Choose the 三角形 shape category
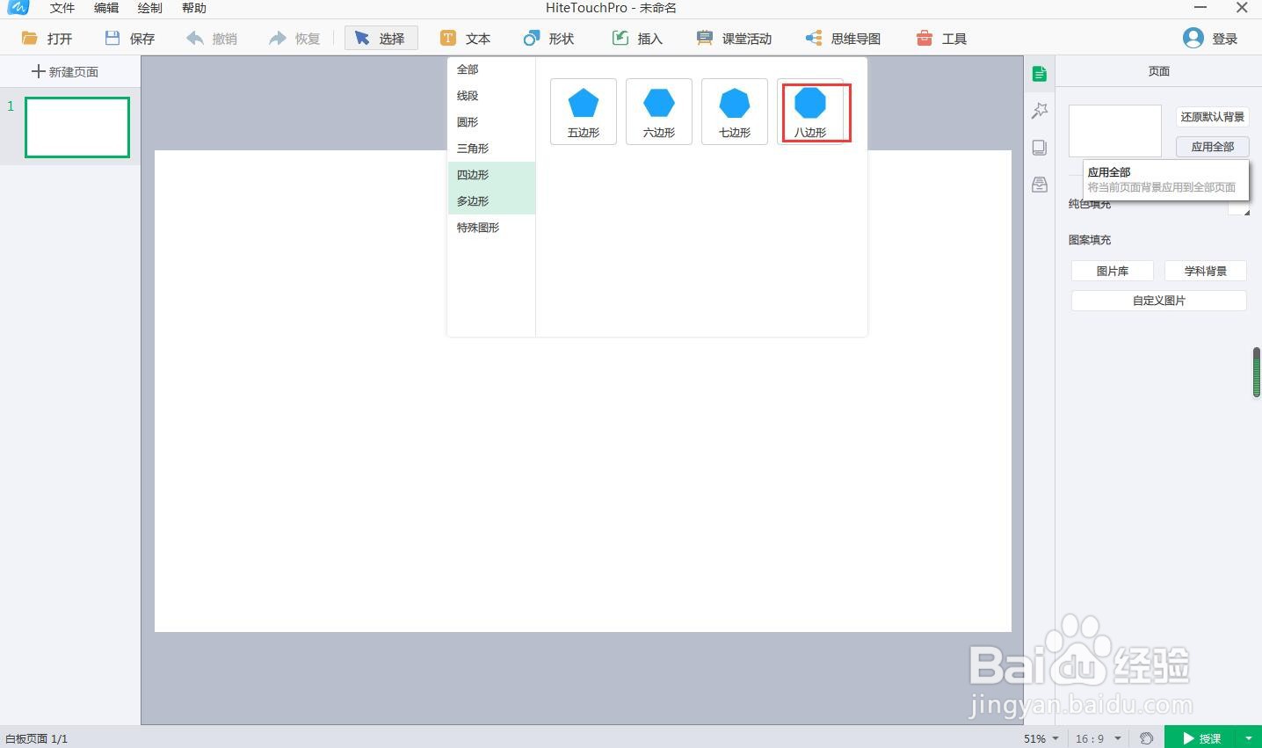The image size is (1262, 748). [x=491, y=149]
